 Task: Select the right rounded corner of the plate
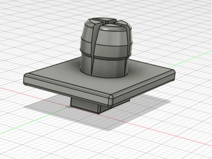[174, 75]
